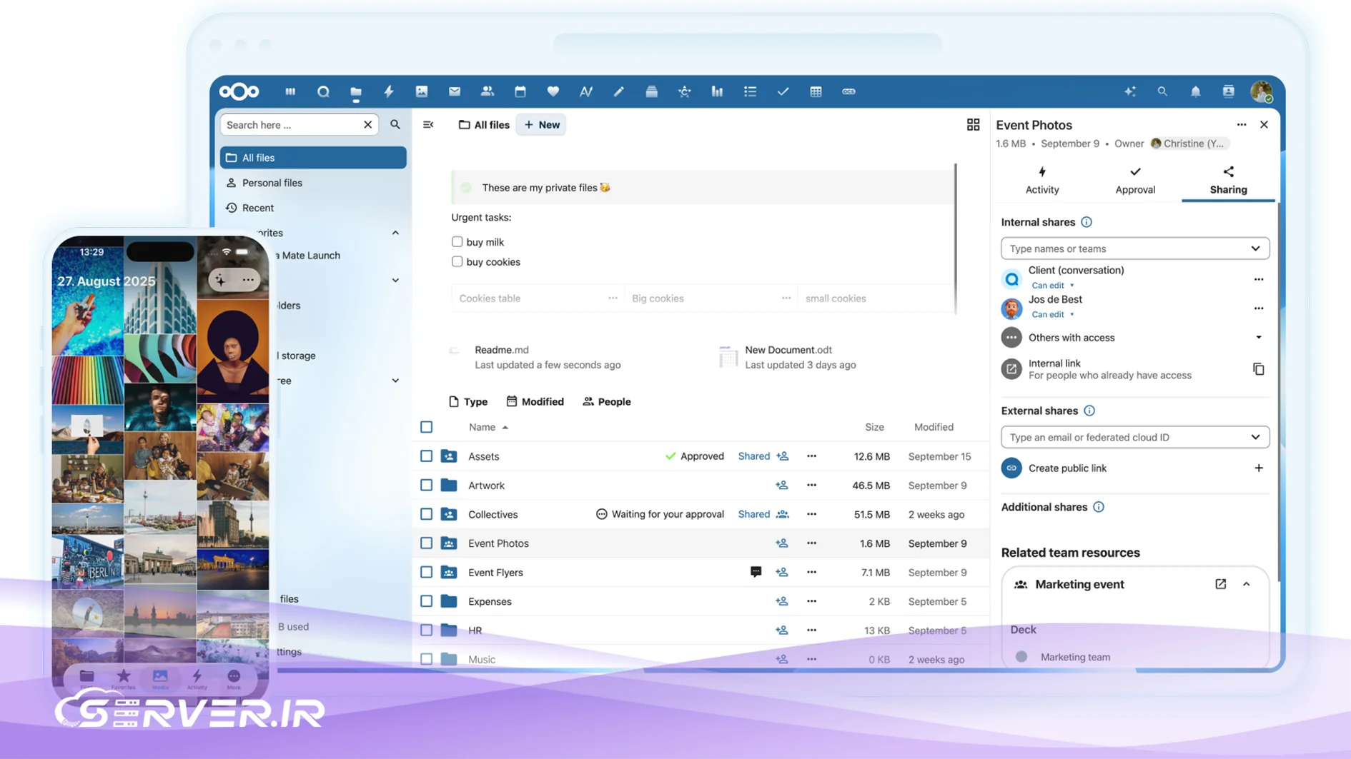The height and width of the screenshot is (759, 1351).
Task: Open the bar chart Analytics app icon
Action: 717,91
